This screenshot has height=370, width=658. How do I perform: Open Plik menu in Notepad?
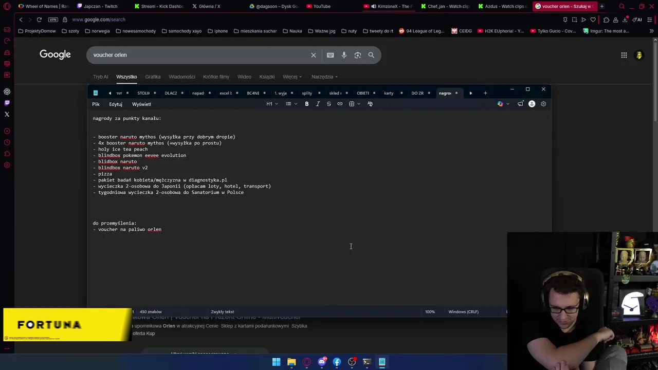point(96,104)
